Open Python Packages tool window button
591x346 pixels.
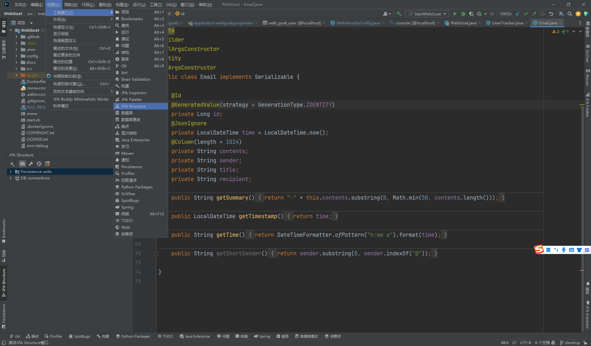133,336
